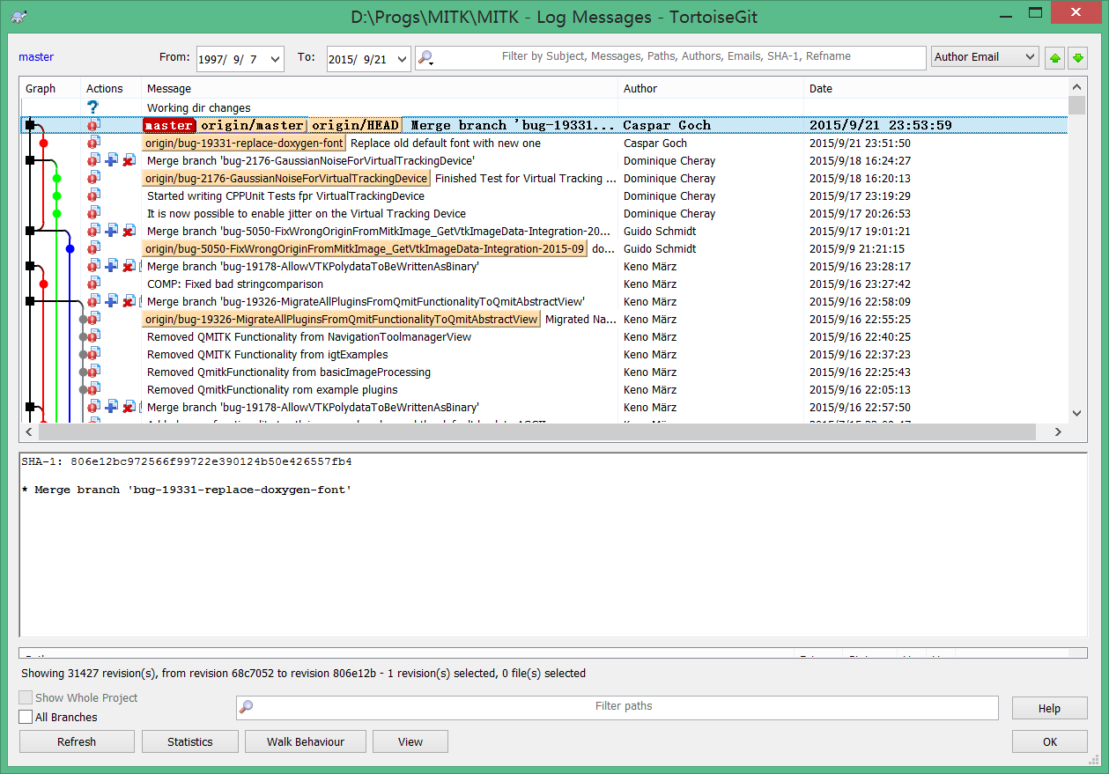Image resolution: width=1109 pixels, height=774 pixels.
Task: Click the date '2015/9/18 16:24:27' cell
Action: pos(860,160)
